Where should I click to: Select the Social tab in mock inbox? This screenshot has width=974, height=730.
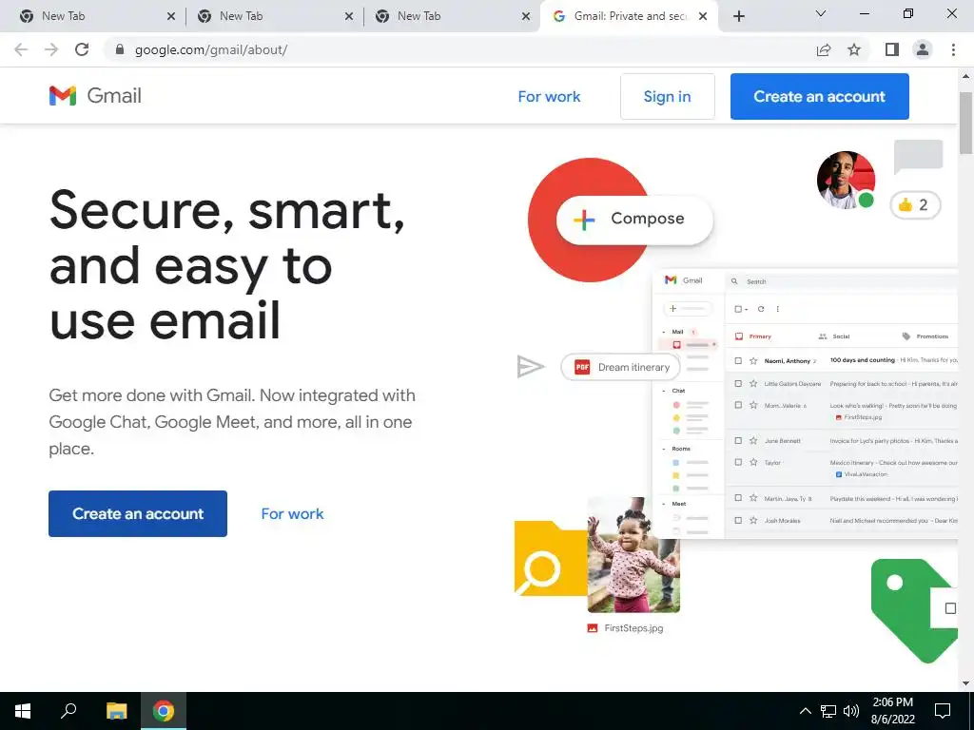pyautogui.click(x=834, y=336)
